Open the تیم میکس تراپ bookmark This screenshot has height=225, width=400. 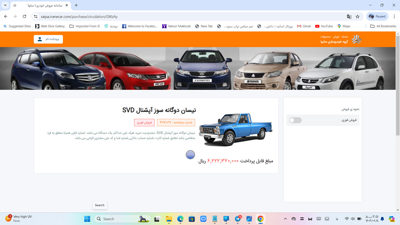coord(235,26)
